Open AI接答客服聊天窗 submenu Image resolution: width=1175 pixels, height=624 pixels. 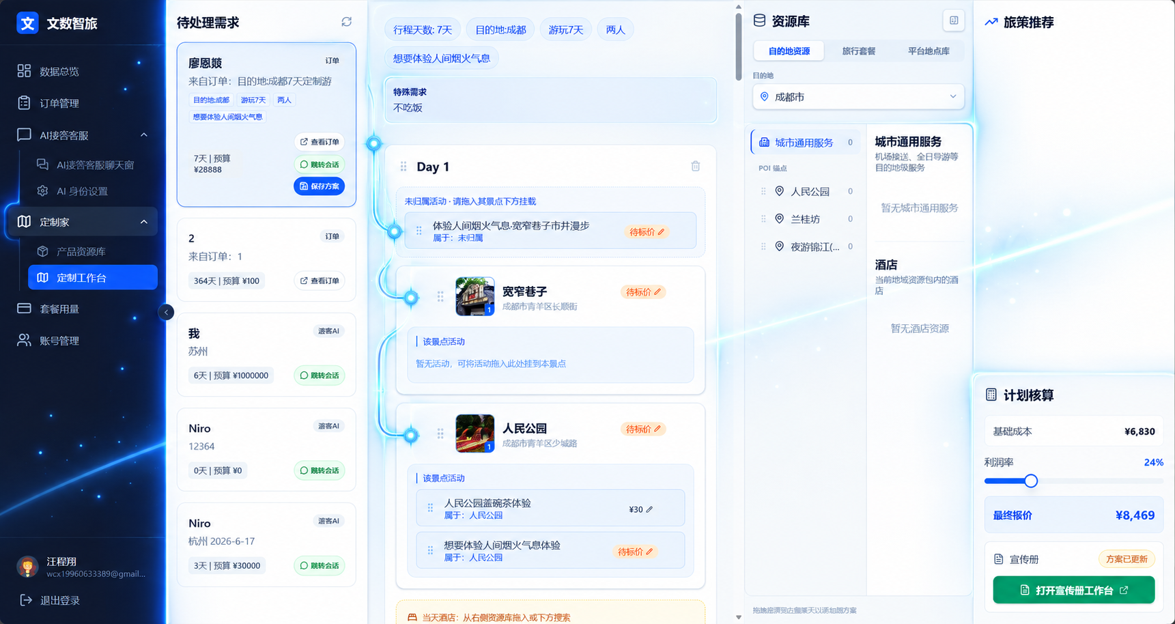coord(87,165)
